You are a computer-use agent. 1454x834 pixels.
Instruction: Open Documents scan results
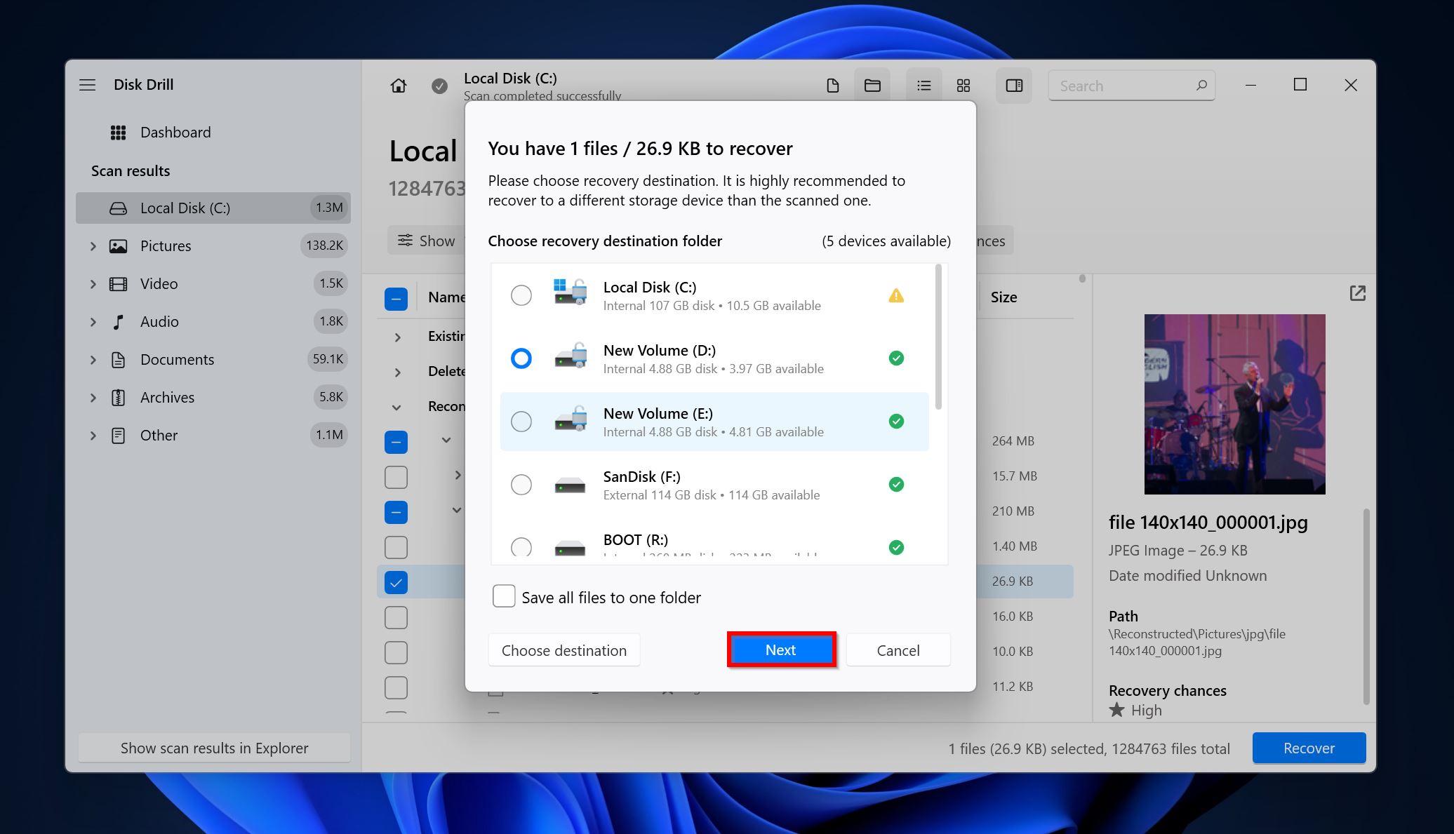pos(213,359)
